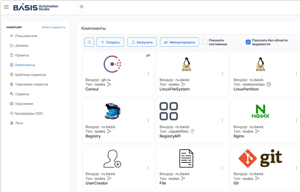The image size is (300, 192).
Task: Open the three-dot menu on LinuxPartition card
Action: [x=296, y=74]
